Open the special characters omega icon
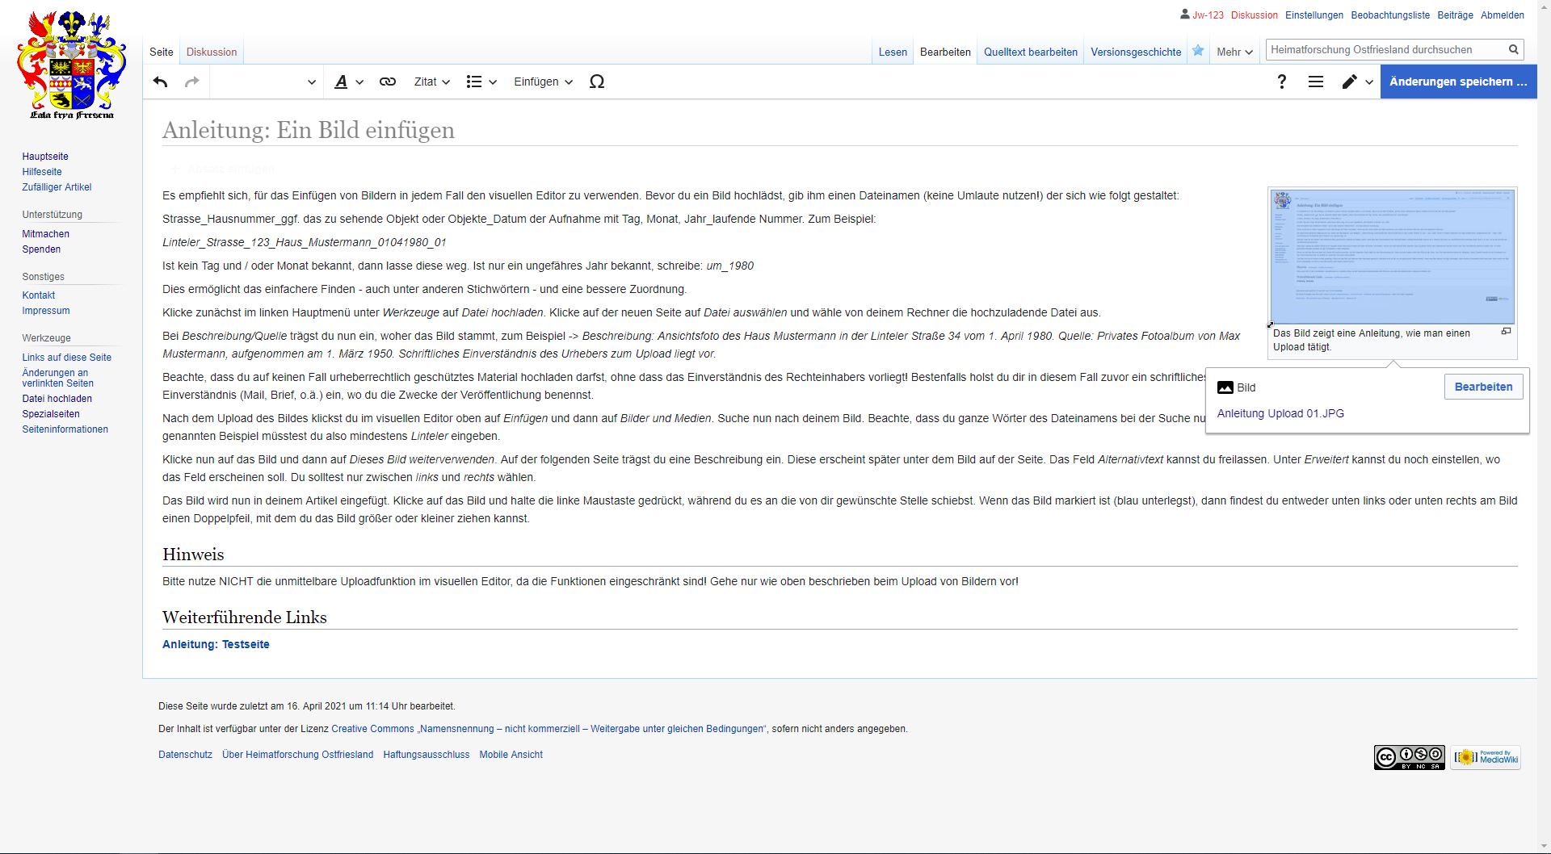Image resolution: width=1551 pixels, height=854 pixels. click(597, 82)
